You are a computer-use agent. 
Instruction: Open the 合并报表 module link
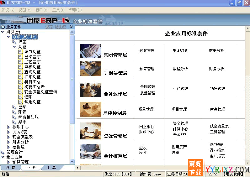pos(217,156)
